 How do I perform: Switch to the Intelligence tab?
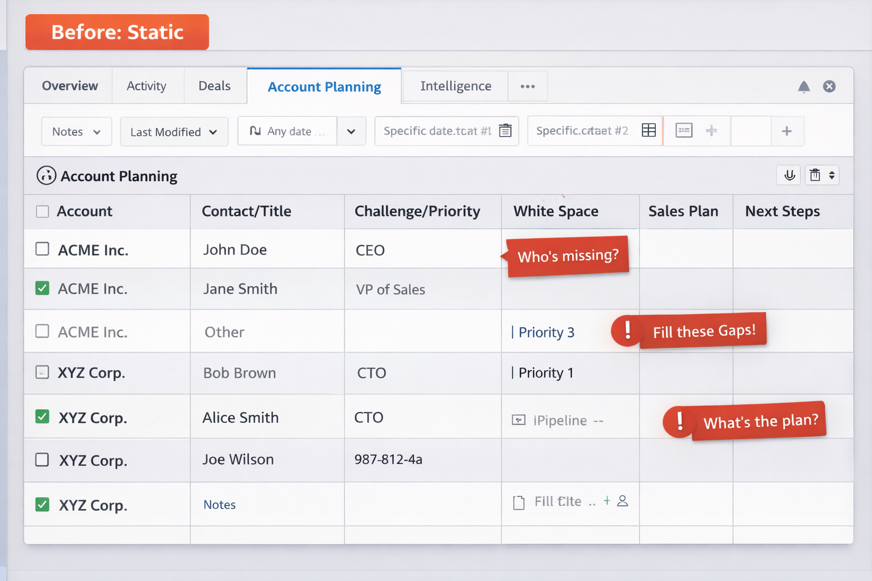pos(455,86)
